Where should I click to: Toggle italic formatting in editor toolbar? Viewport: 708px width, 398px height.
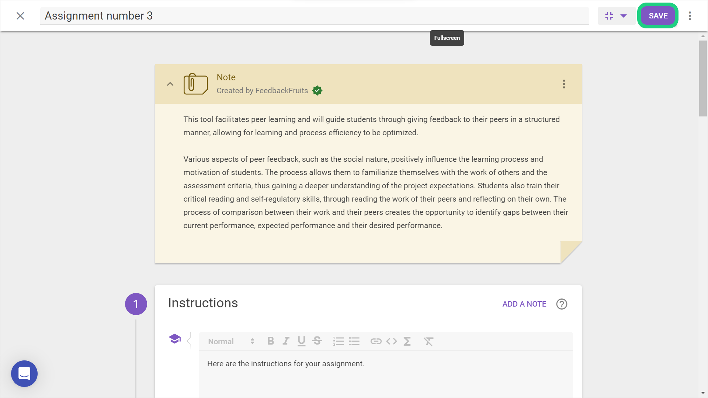tap(286, 341)
